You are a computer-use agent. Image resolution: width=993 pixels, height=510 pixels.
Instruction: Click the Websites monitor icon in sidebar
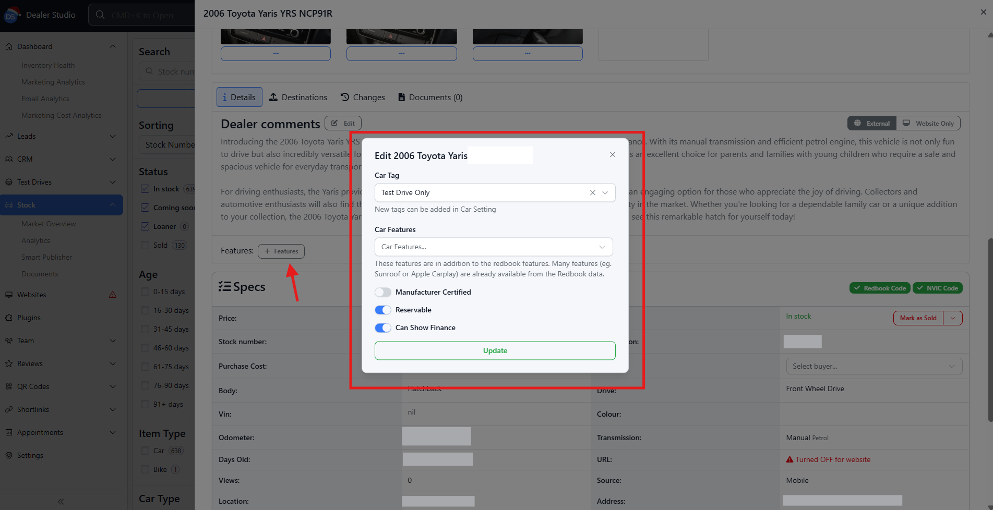click(x=9, y=295)
